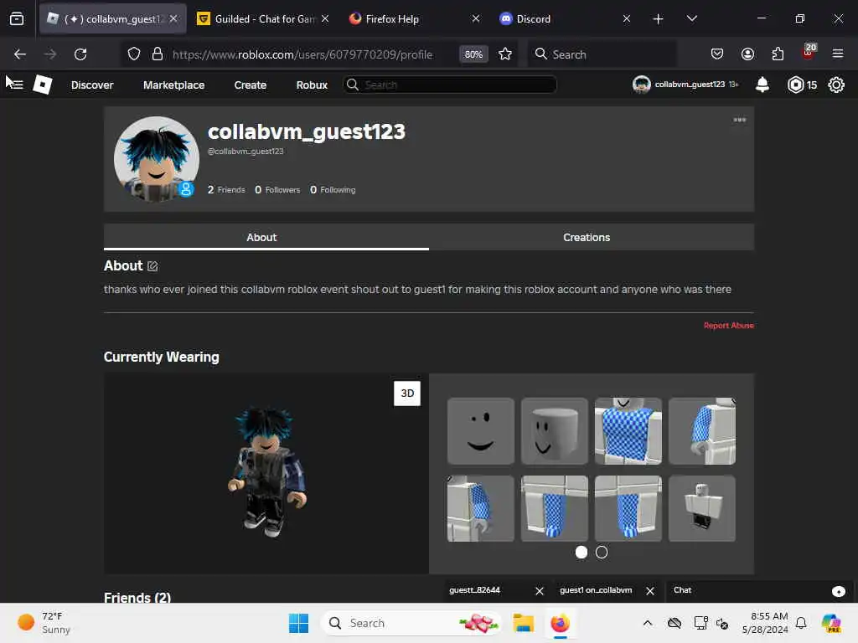858x643 pixels.
Task: Open the Robux navigation item
Action: (x=312, y=85)
